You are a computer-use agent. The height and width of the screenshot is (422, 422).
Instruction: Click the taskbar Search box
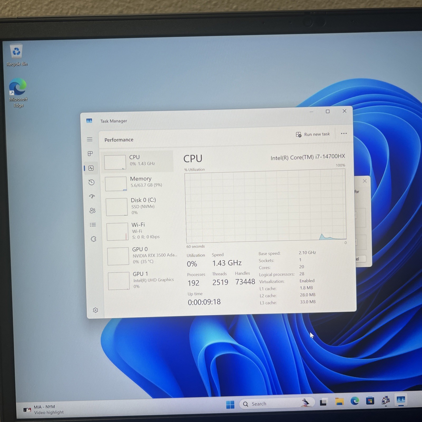(x=276, y=404)
